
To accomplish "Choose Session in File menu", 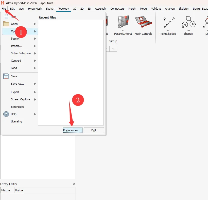I will click(15, 39).
